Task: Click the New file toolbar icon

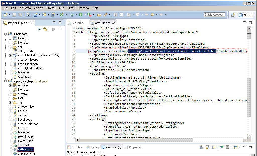Action: [x=5, y=15]
